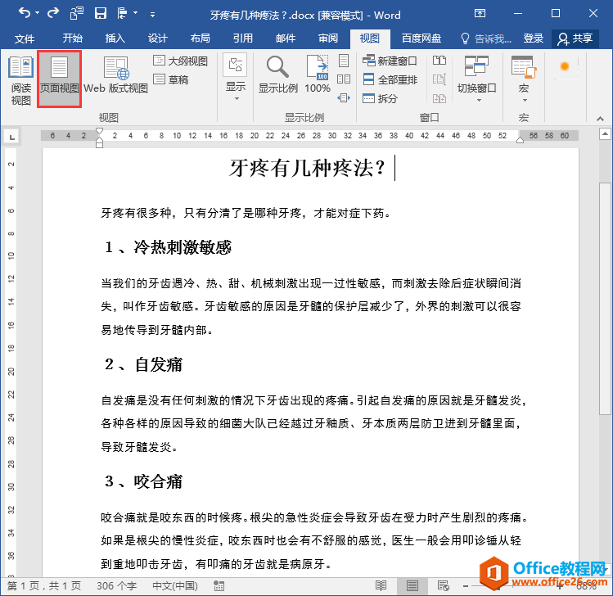Toggle print layout button on status bar
The image size is (613, 596).
[x=412, y=585]
